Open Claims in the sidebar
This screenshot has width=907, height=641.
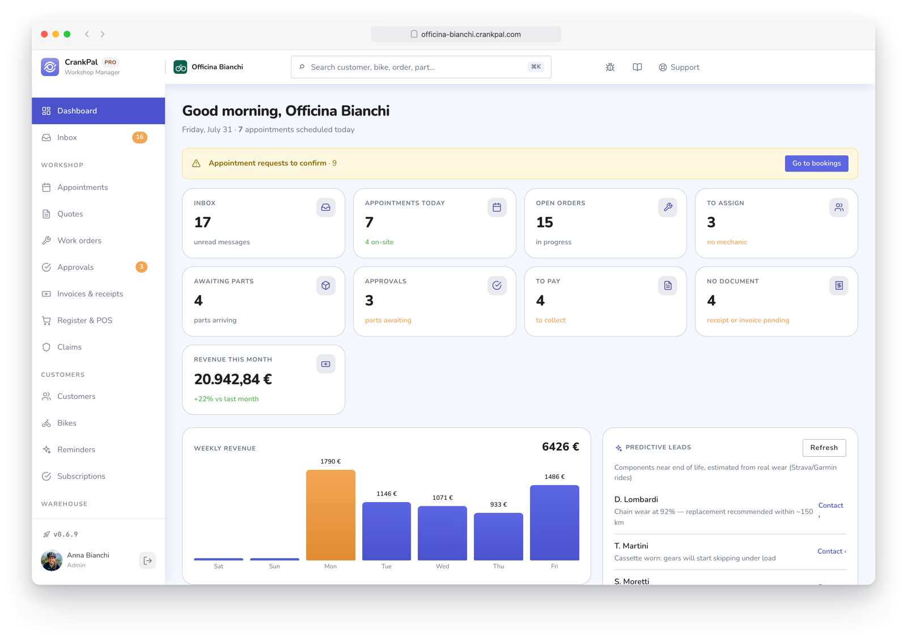[99, 347]
